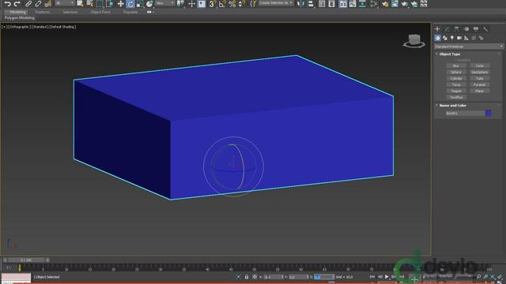506x284 pixels.
Task: Toggle the Ribbon display button
Action: coord(342,4)
